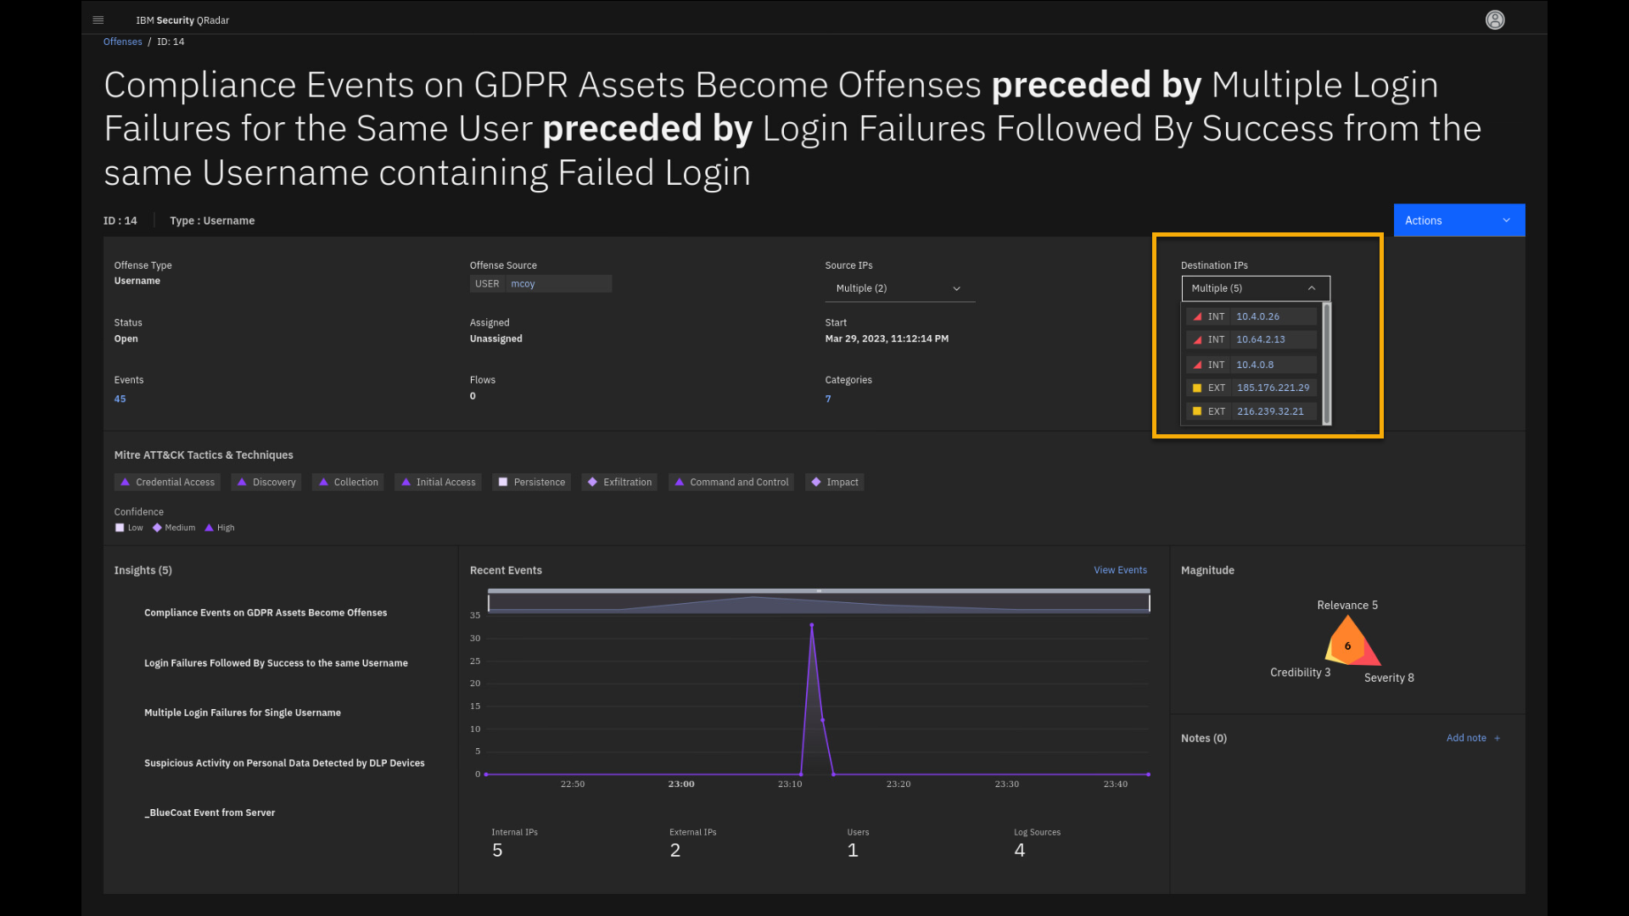Click the Impact tactic diamond icon

click(816, 482)
